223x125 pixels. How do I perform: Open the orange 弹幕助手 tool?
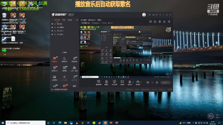[x=54, y=59]
